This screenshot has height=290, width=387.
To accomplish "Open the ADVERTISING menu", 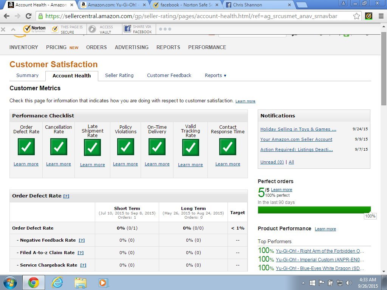I will click(x=132, y=47).
